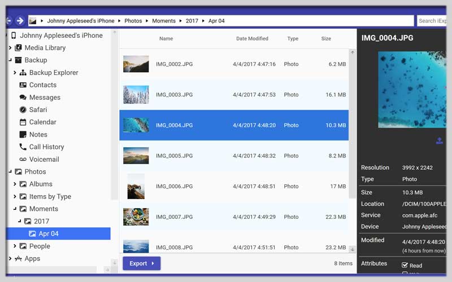Toggle the Read attribute checkbox

tap(405, 265)
